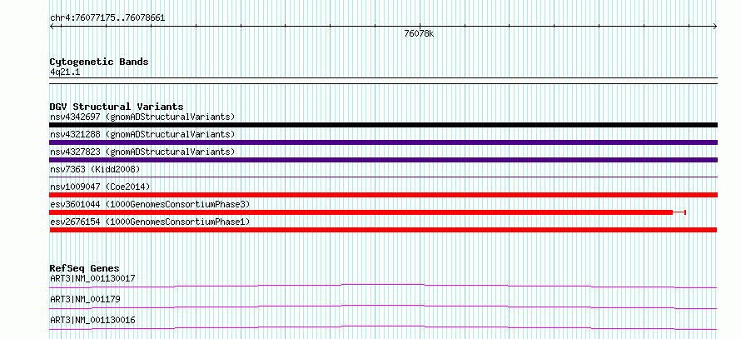Open variant esv2676154 1000Genomes Phase1 label
Image resolution: width=741 pixels, height=339 pixels.
point(150,222)
